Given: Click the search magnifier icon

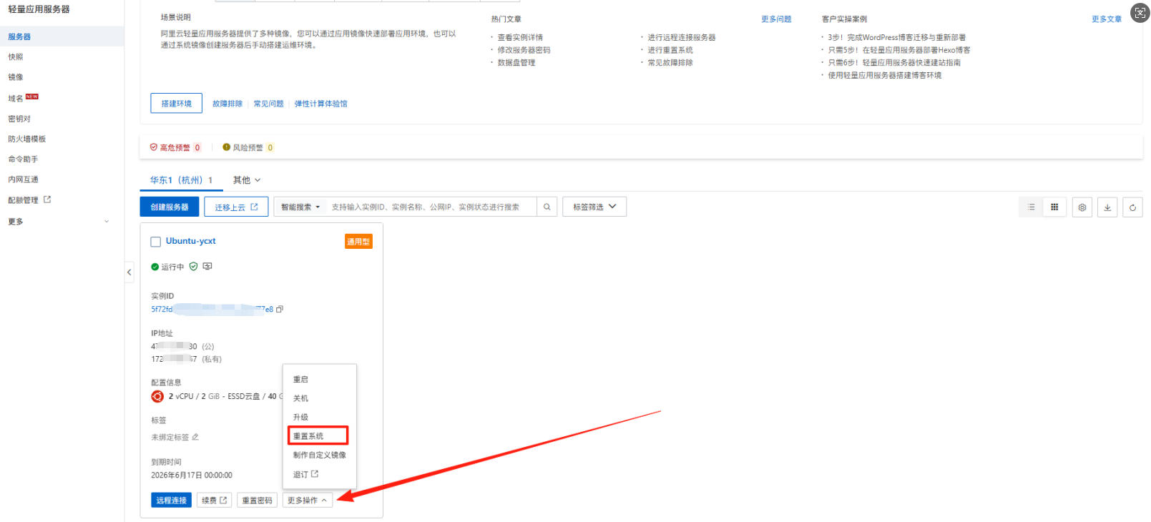Looking at the screenshot, I should [x=547, y=207].
